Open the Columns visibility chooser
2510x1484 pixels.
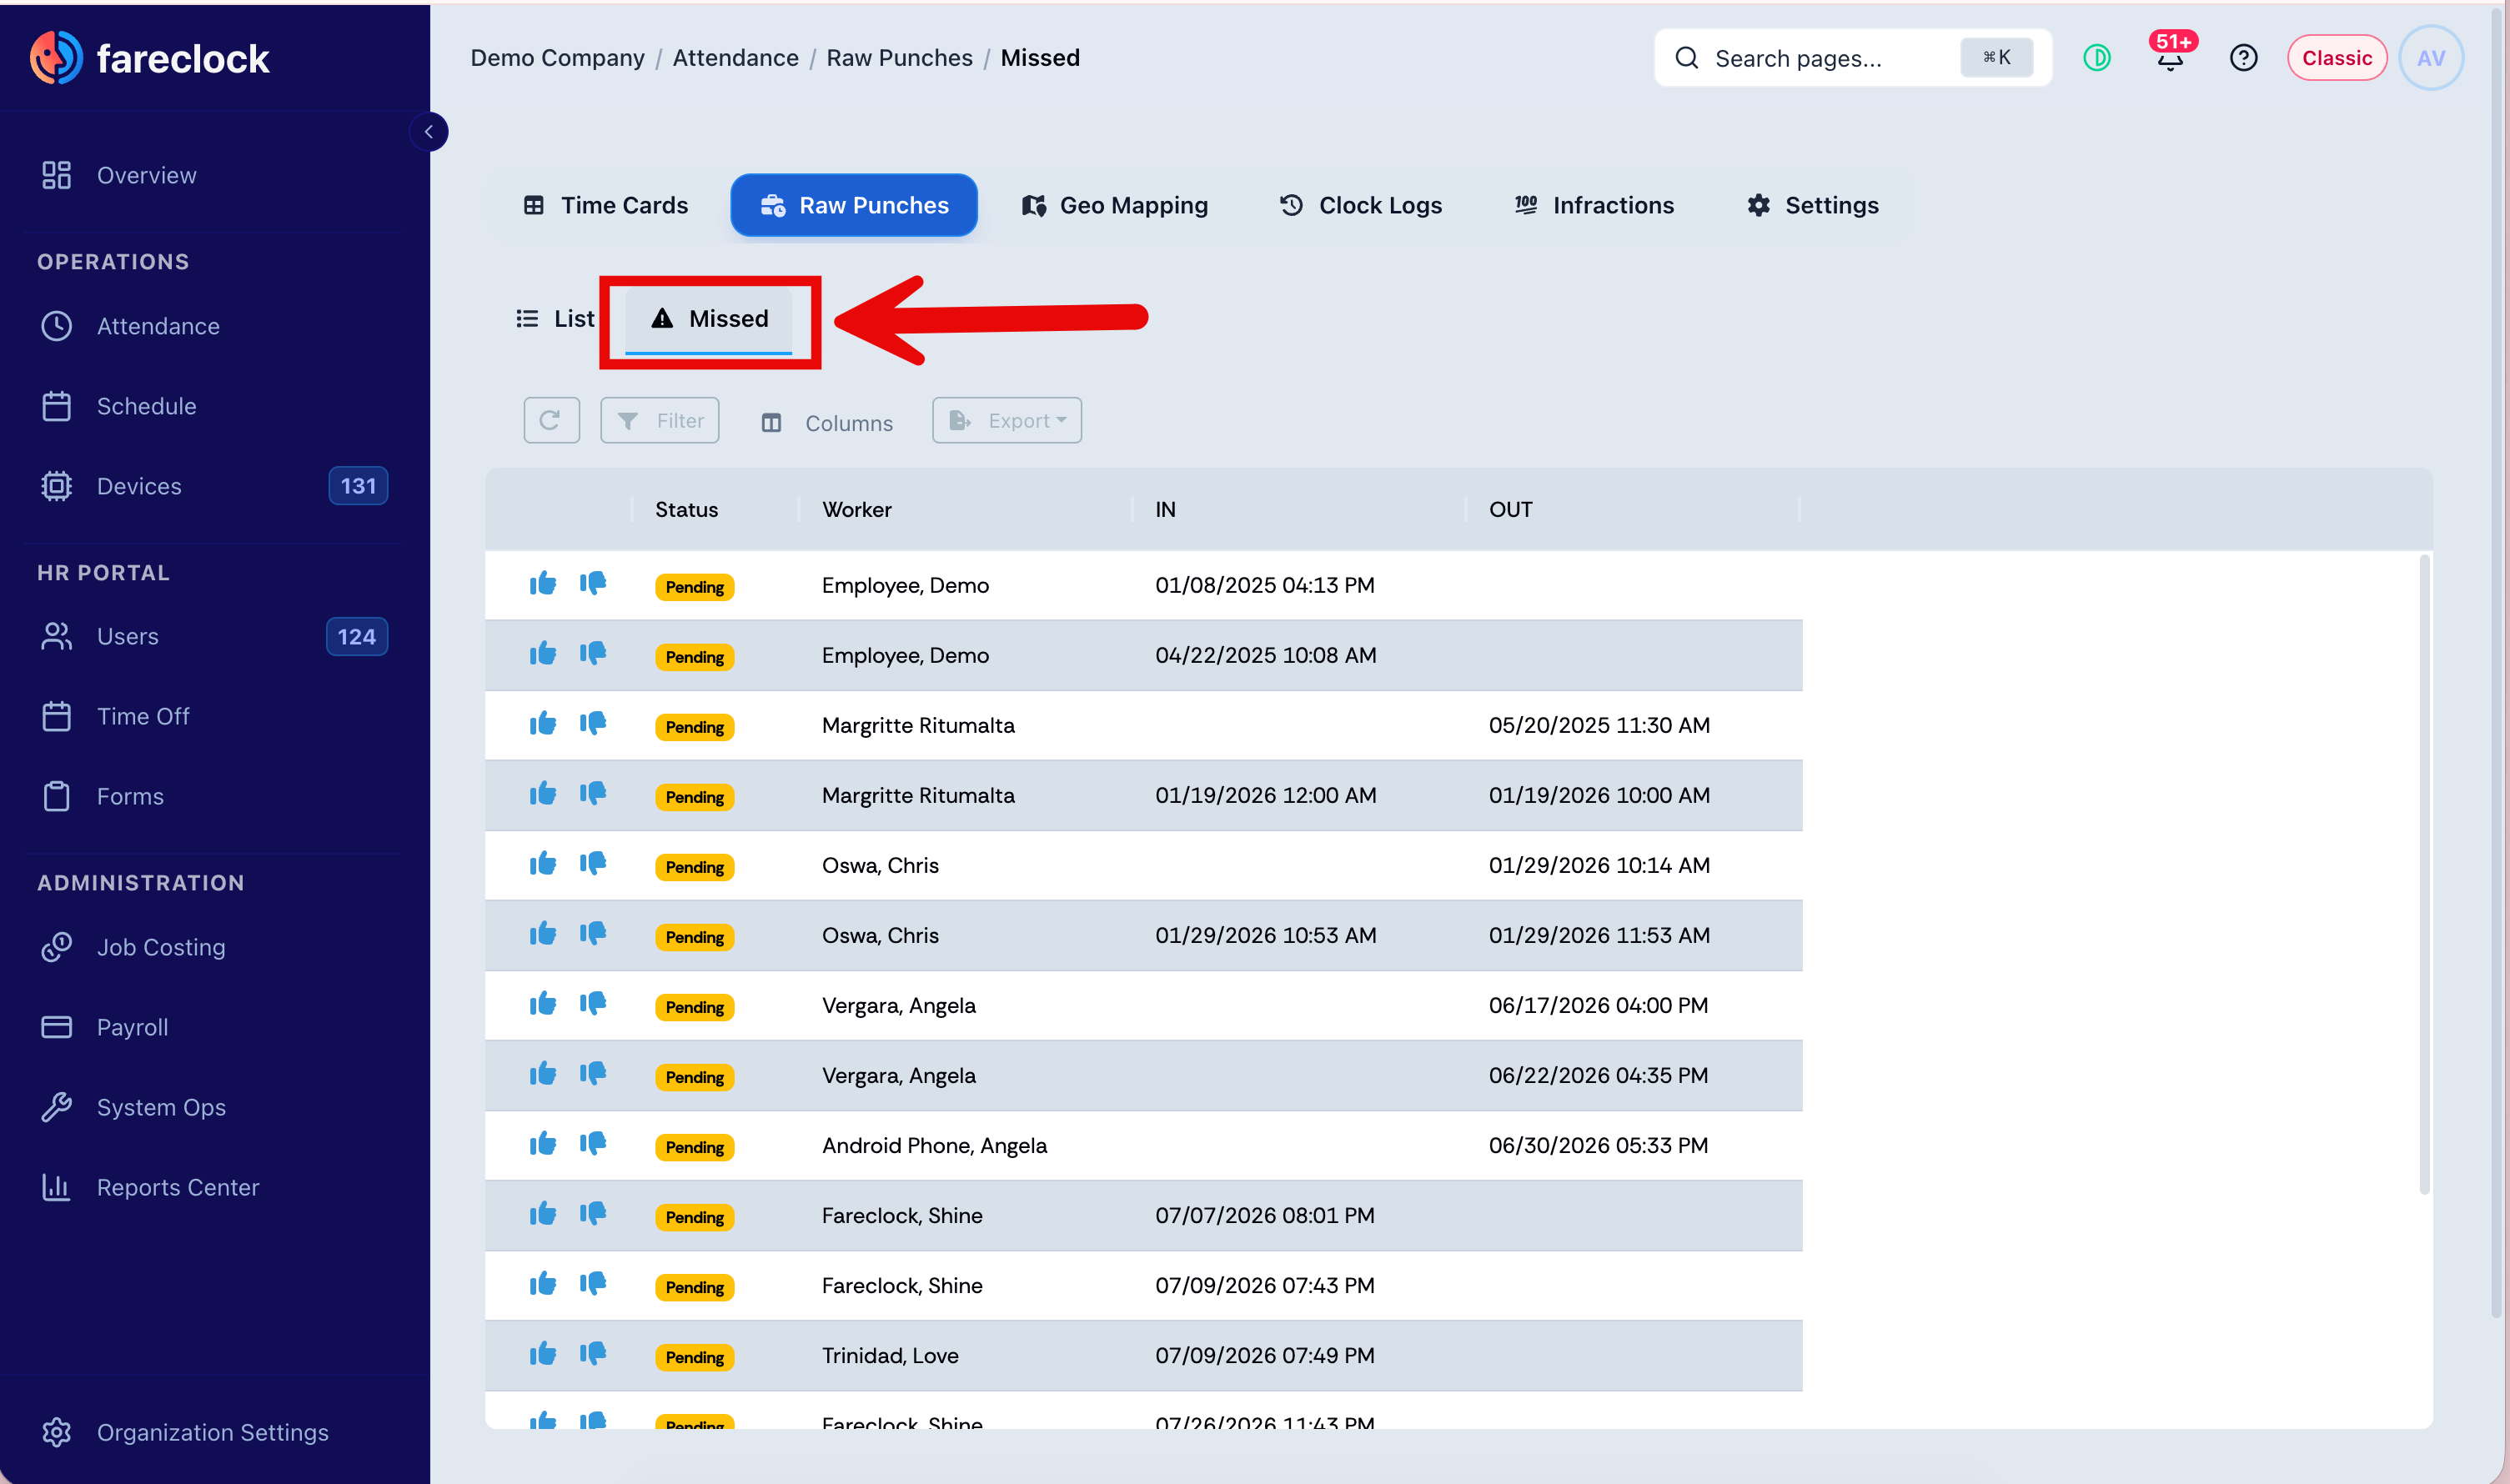pos(827,422)
